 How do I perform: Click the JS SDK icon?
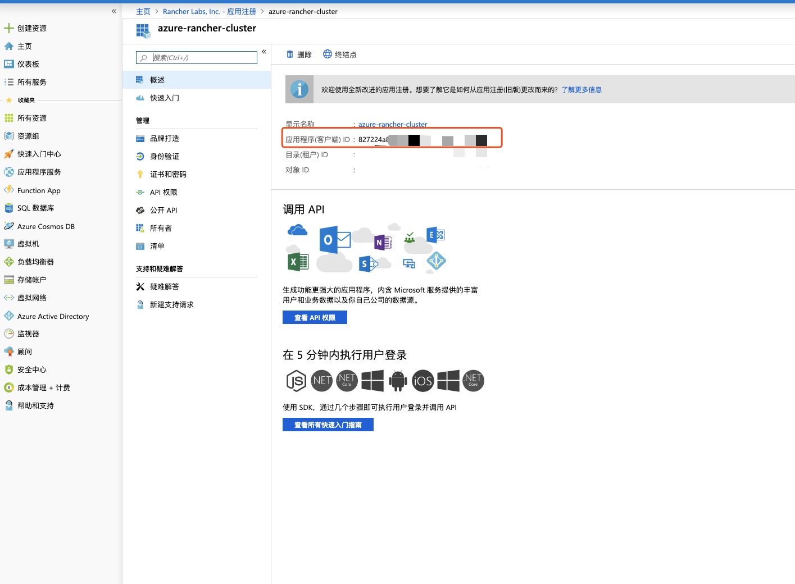click(296, 381)
